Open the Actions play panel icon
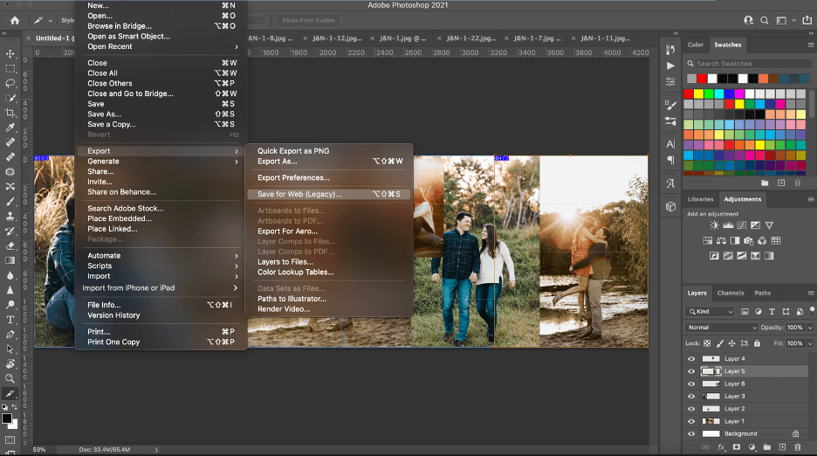This screenshot has width=817, height=456. (x=670, y=66)
